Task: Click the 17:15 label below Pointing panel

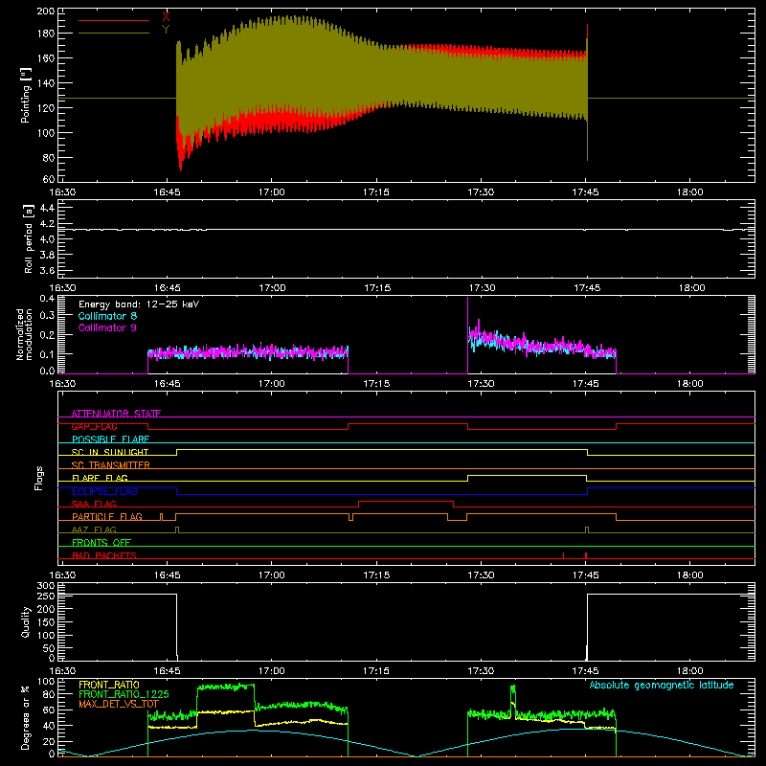Action: coord(376,192)
